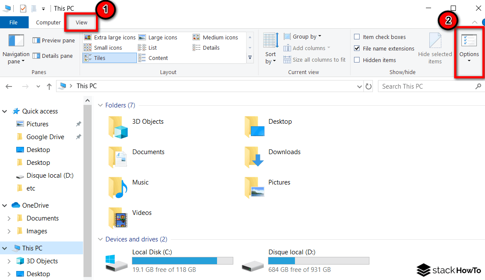This screenshot has width=485, height=280.
Task: Click Size all columns to fit
Action: (x=315, y=60)
